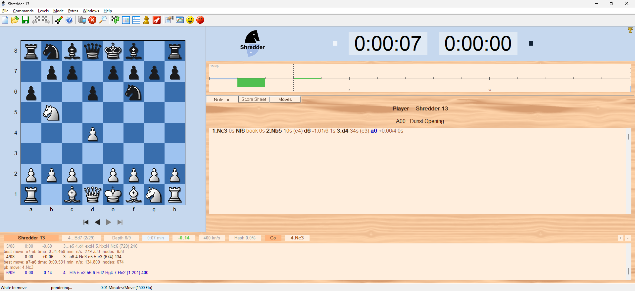Click the trophy icon at top right
The image size is (635, 291).
coord(630,30)
